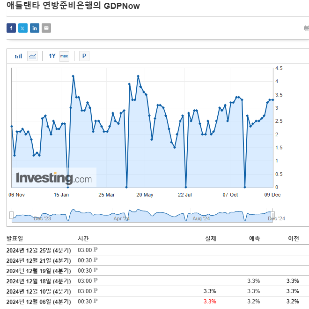
Task: Click the P icon beside 12월 25일 time
Action: [96, 250]
